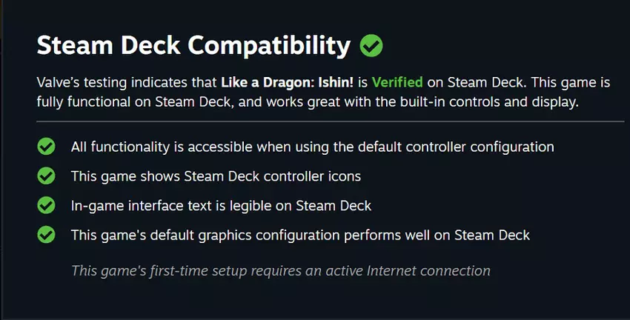Click the green Verified badge beside the heading
Image resolution: width=630 pixels, height=320 pixels.
(371, 46)
